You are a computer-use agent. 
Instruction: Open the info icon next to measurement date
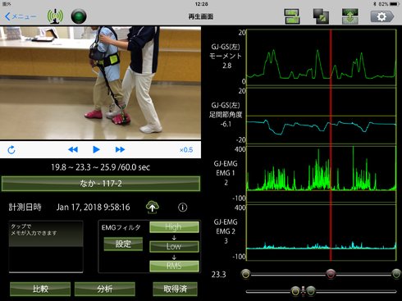(x=183, y=208)
